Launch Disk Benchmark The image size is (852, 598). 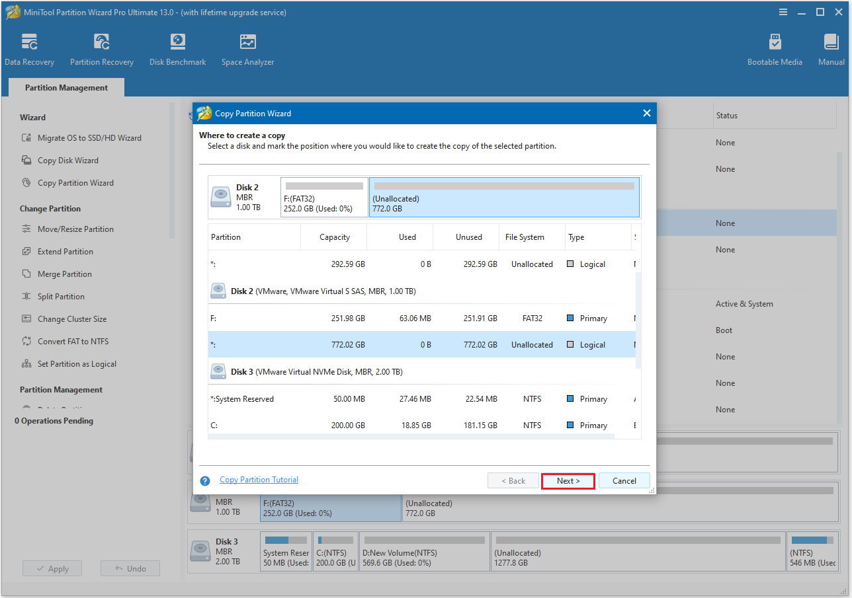pyautogui.click(x=177, y=48)
